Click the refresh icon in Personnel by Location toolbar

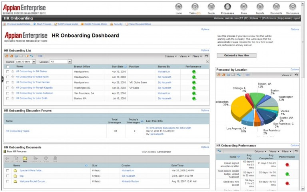click(x=239, y=75)
